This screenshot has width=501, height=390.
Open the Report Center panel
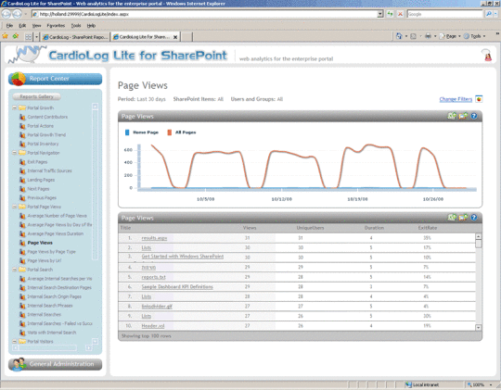pyautogui.click(x=56, y=79)
